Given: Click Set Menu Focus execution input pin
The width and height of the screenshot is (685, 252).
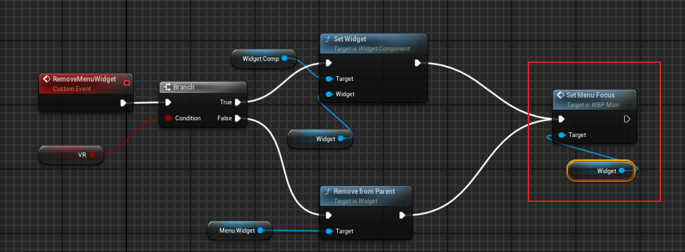Looking at the screenshot, I should point(561,119).
